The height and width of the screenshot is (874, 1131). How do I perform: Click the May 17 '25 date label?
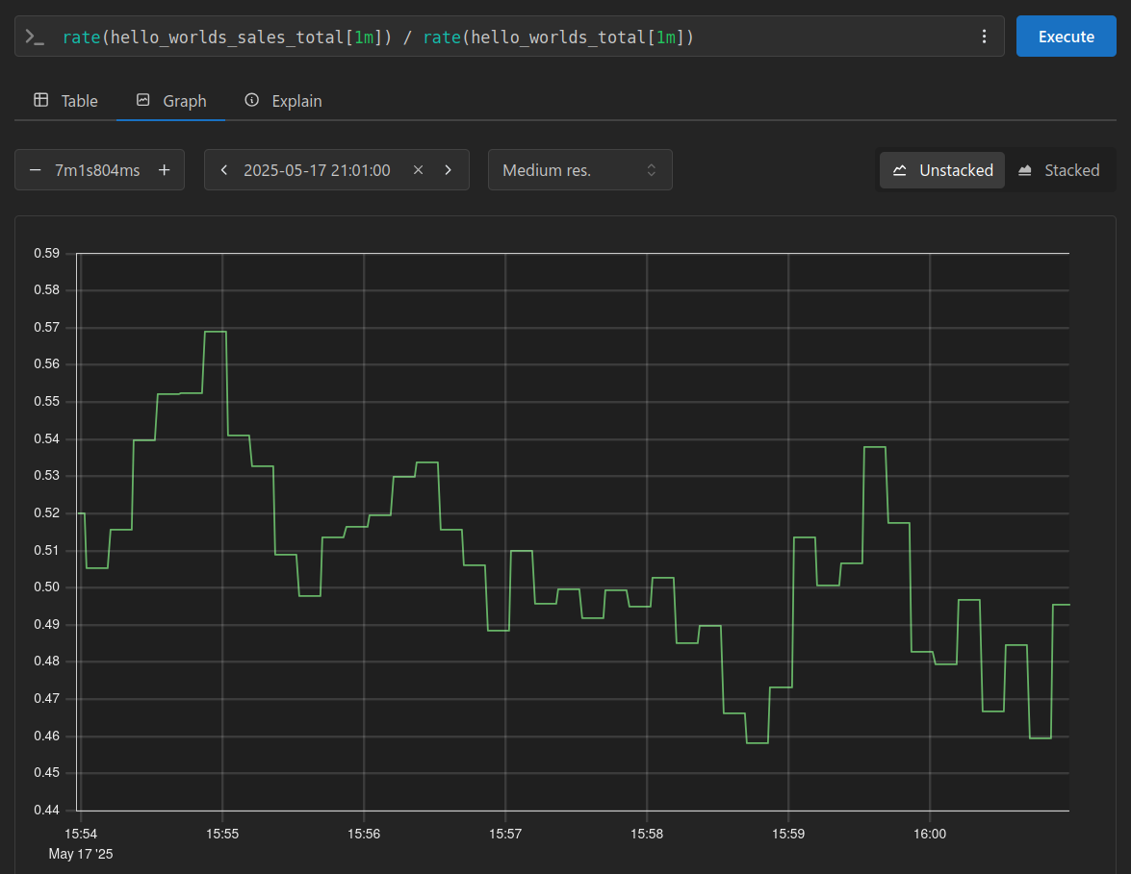[x=81, y=854]
